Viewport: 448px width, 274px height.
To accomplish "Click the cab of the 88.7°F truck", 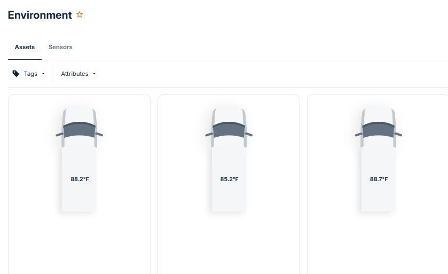I will click(x=378, y=128).
